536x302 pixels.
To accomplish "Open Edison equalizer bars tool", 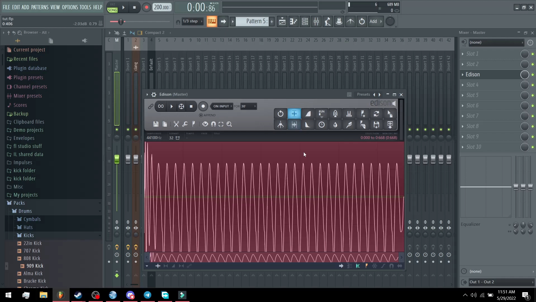I will coord(349,114).
